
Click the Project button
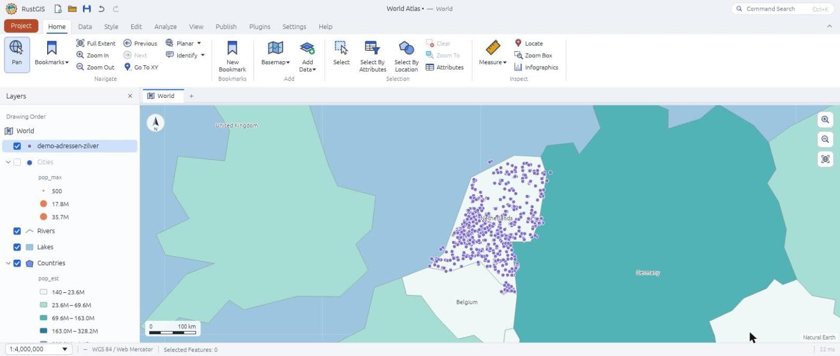pyautogui.click(x=21, y=26)
